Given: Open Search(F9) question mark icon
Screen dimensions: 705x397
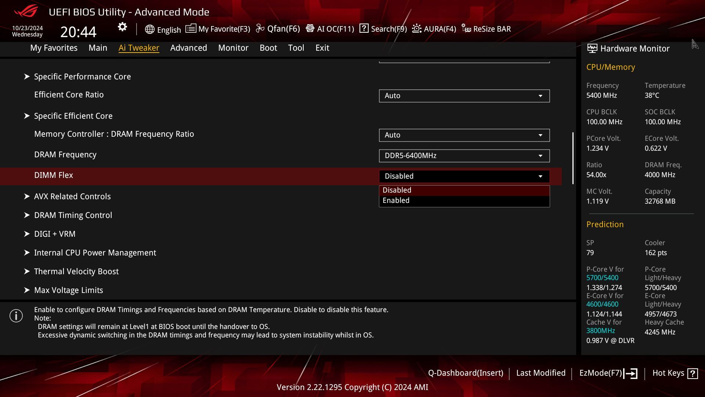Looking at the screenshot, I should pyautogui.click(x=364, y=28).
